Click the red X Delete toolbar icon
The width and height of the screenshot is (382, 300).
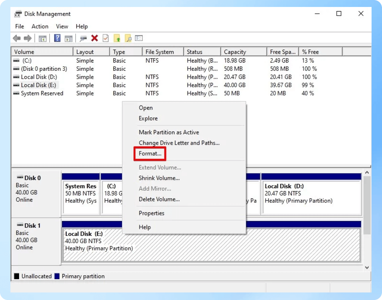pos(94,38)
